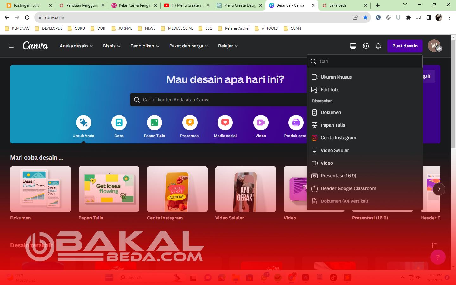The image size is (456, 285).
Task: Choose Ukuran khusus in the dropdown
Action: pos(365,77)
